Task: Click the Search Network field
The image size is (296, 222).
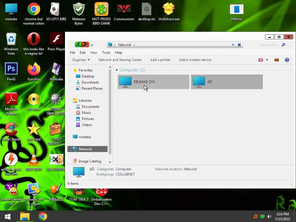Action: pyautogui.click(x=269, y=45)
